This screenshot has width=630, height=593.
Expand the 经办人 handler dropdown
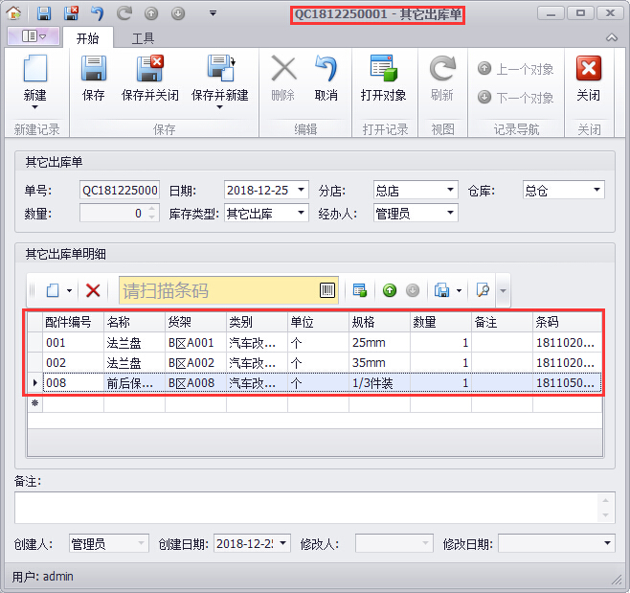[450, 213]
